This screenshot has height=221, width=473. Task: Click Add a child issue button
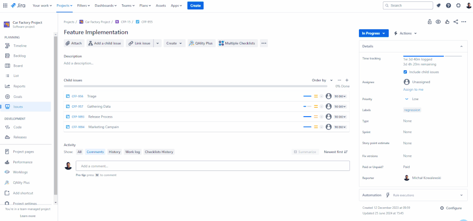click(105, 43)
